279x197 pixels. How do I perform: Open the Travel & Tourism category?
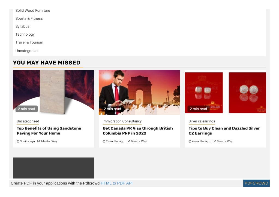[x=29, y=42]
